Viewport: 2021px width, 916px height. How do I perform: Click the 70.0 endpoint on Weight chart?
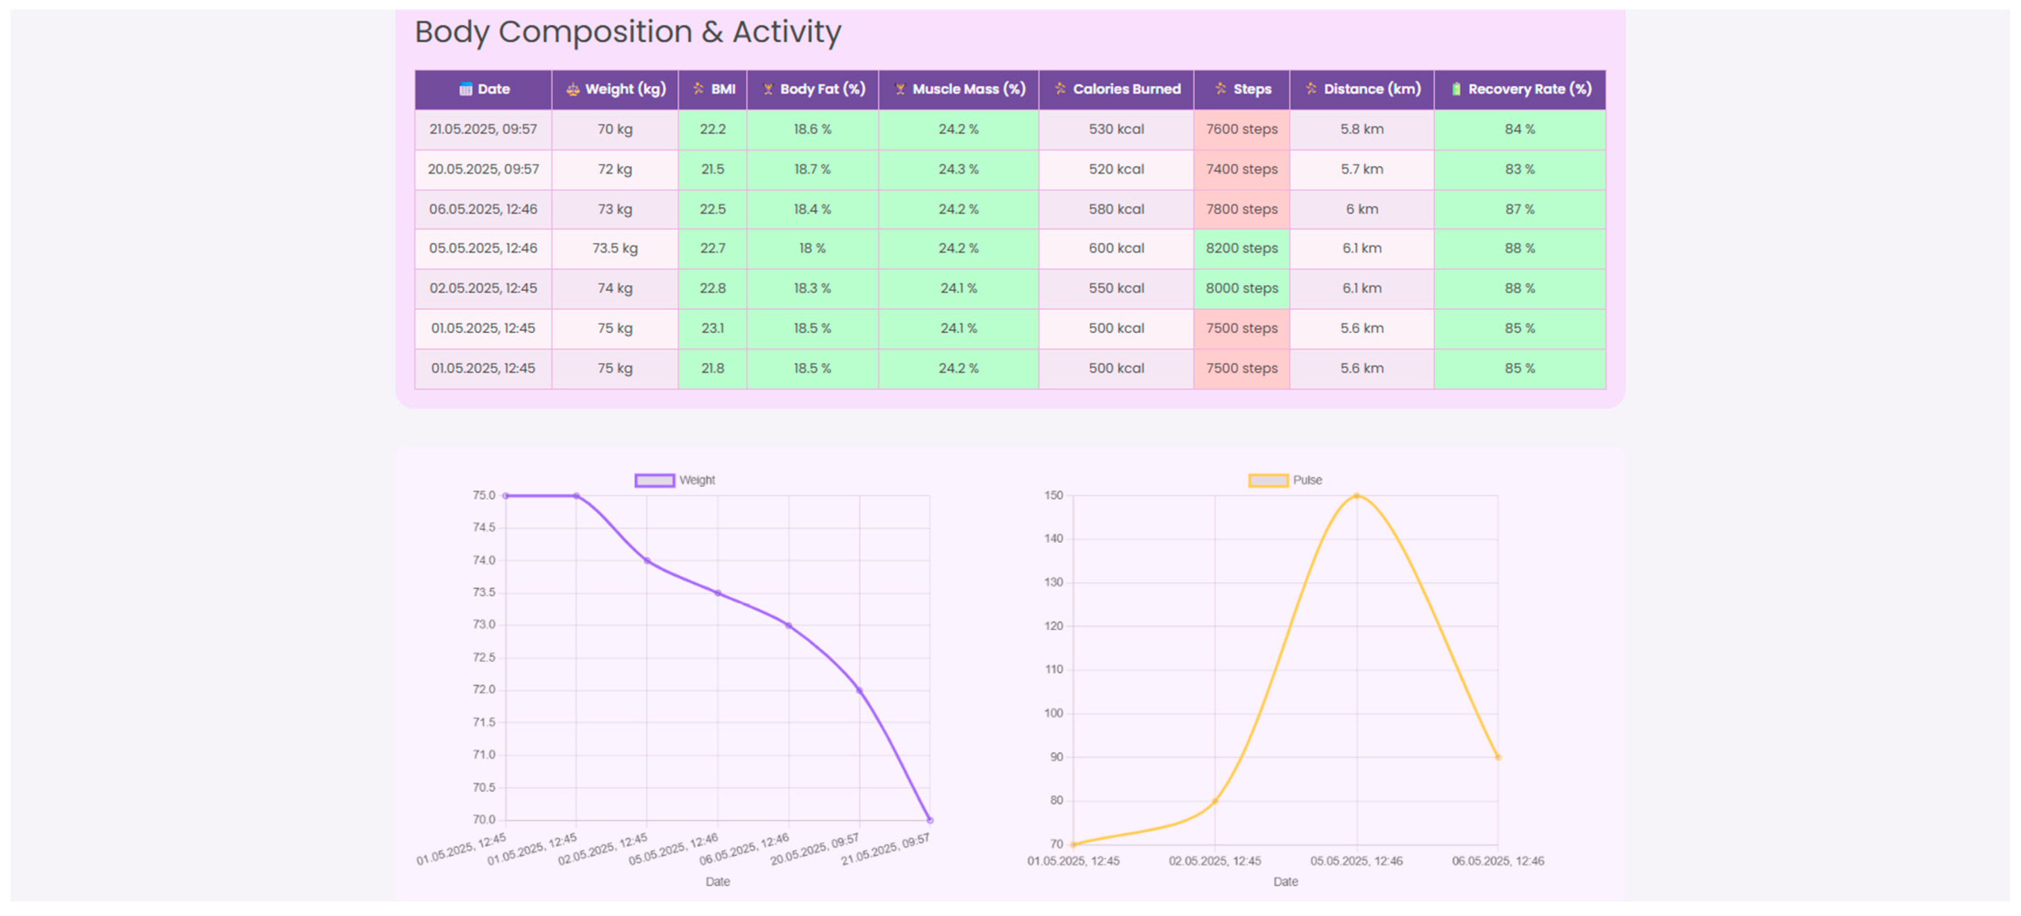click(930, 820)
